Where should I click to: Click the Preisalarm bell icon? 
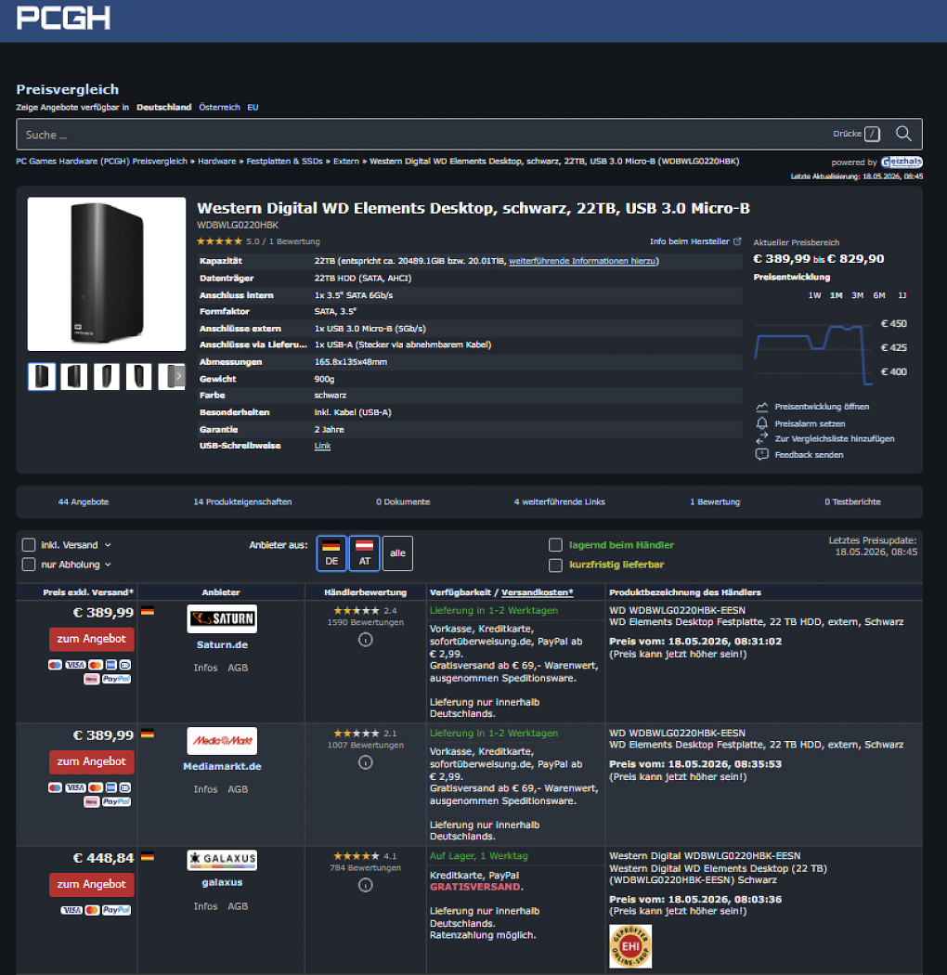tap(761, 423)
